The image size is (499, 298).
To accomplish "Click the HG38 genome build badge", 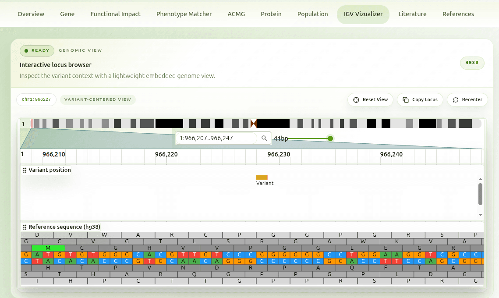I will 472,63.
